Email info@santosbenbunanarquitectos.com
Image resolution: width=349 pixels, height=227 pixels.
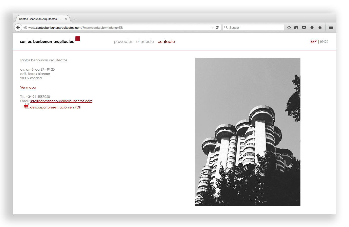point(61,101)
